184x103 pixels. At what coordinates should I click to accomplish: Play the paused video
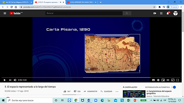point(5,80)
